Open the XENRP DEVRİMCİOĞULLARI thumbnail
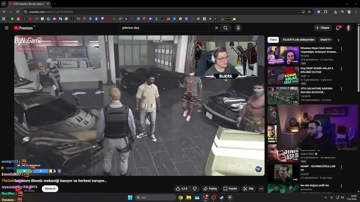This screenshot has height=202, width=360. click(283, 173)
